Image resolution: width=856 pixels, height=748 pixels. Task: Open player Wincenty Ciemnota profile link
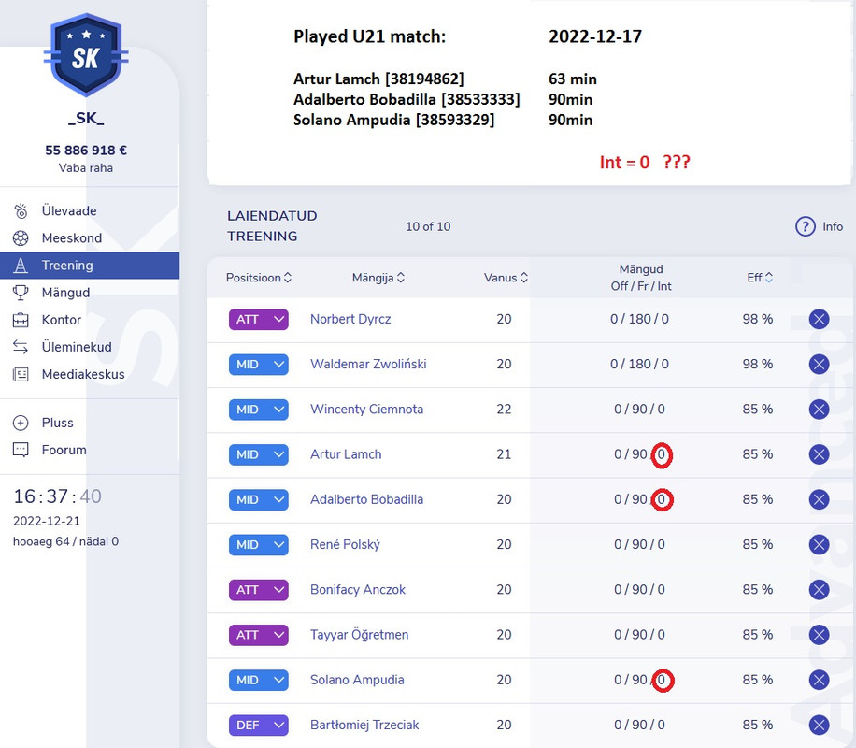tap(366, 410)
